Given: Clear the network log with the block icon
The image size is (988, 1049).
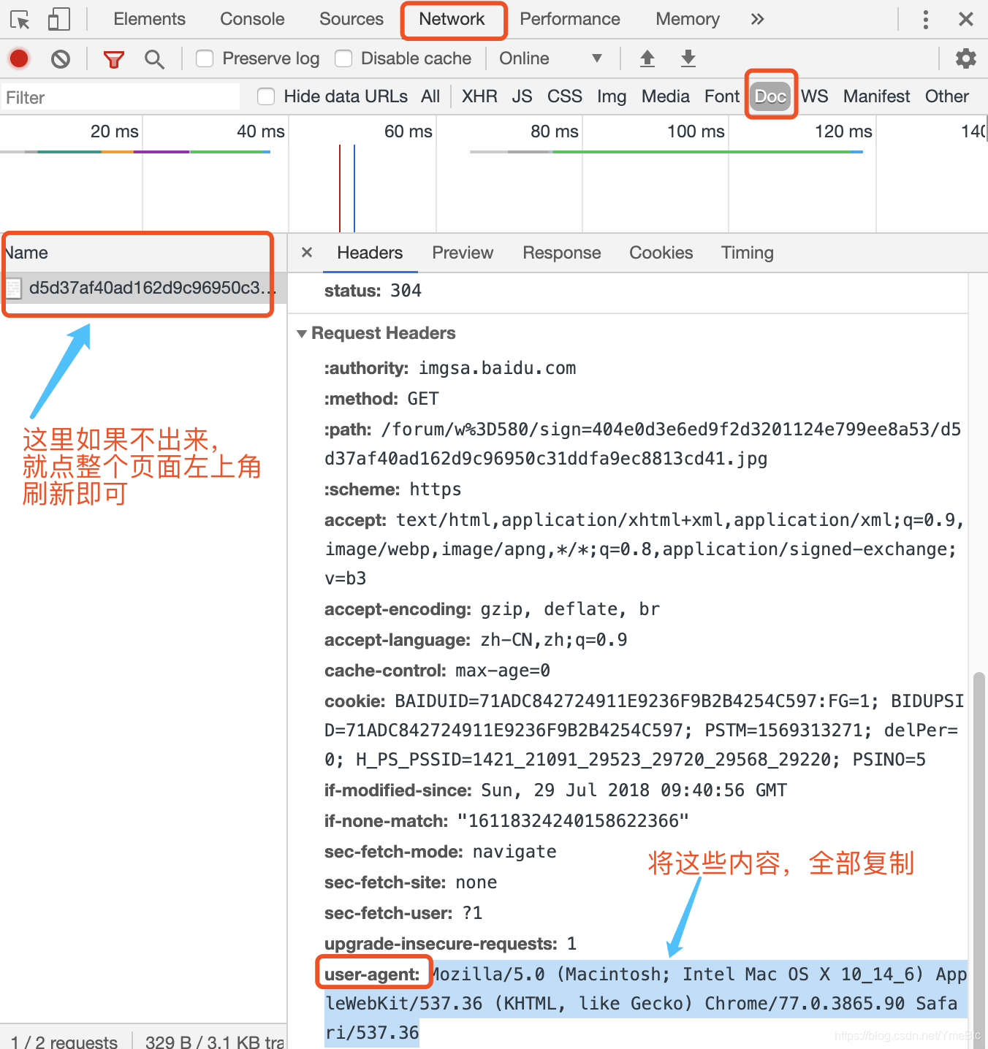Looking at the screenshot, I should (x=61, y=58).
